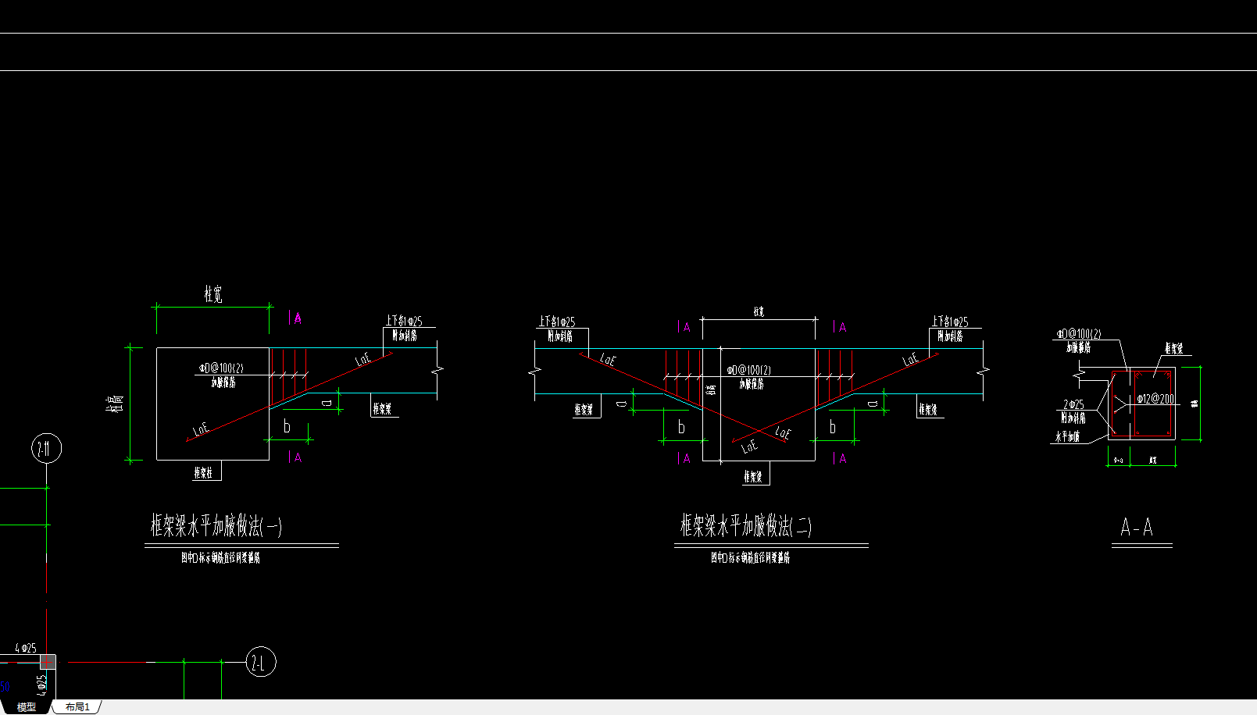Image resolution: width=1257 pixels, height=715 pixels.
Task: Select title 框架梁水平加腋做法(一)
Action: [x=216, y=525]
